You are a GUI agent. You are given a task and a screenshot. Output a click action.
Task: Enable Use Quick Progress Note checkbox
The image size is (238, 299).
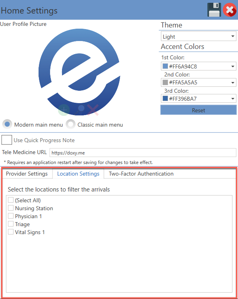(x=7, y=140)
